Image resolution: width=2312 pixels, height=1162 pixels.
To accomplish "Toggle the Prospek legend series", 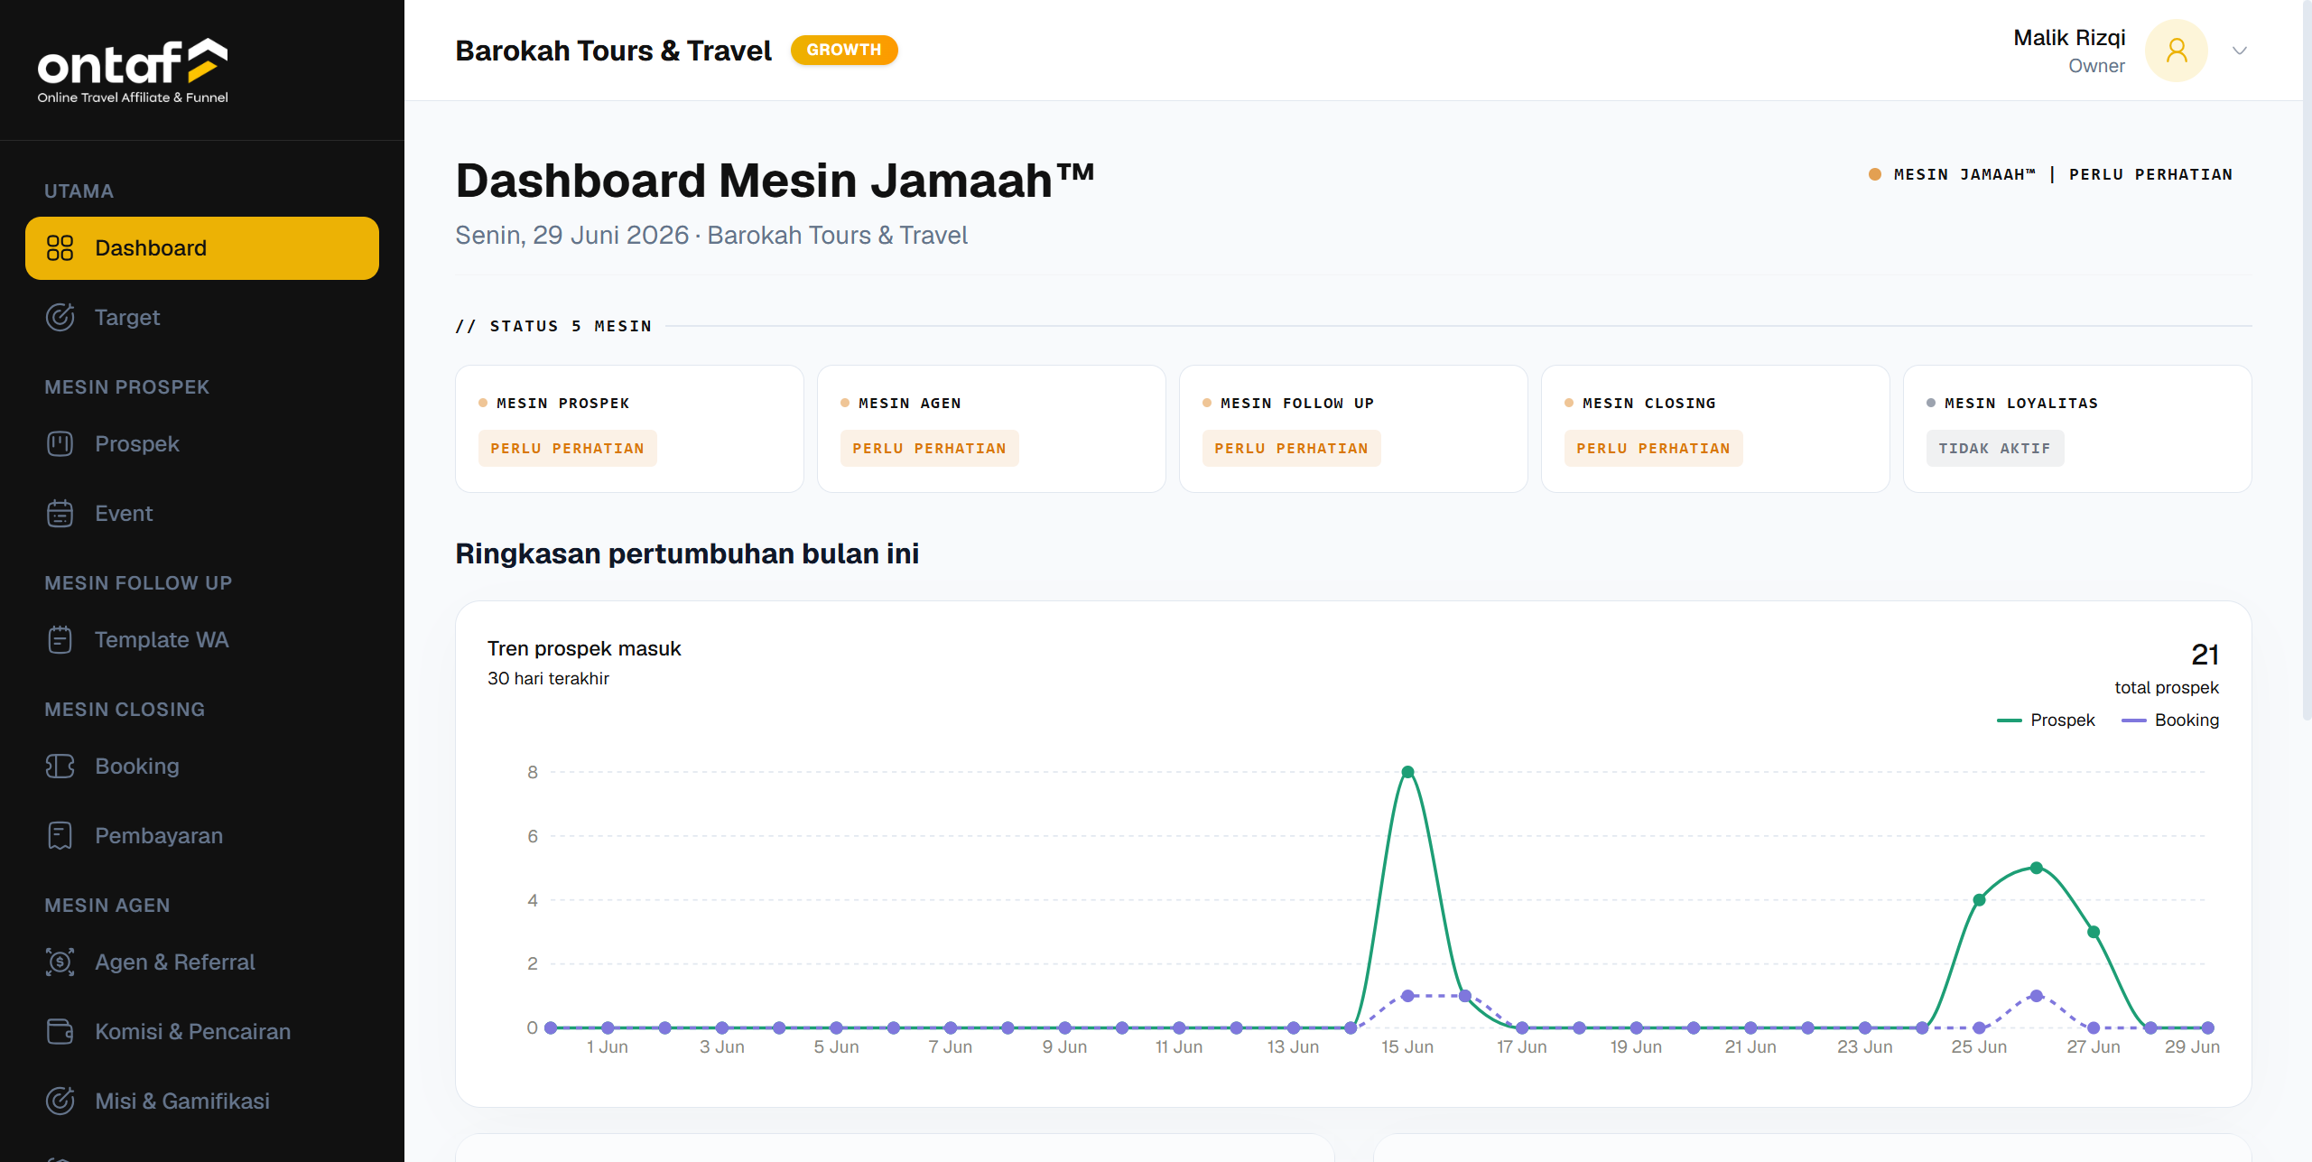I will (2046, 720).
